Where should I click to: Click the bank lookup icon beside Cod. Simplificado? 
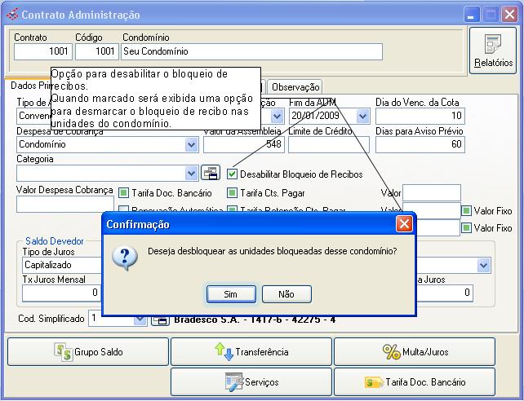pyautogui.click(x=160, y=319)
